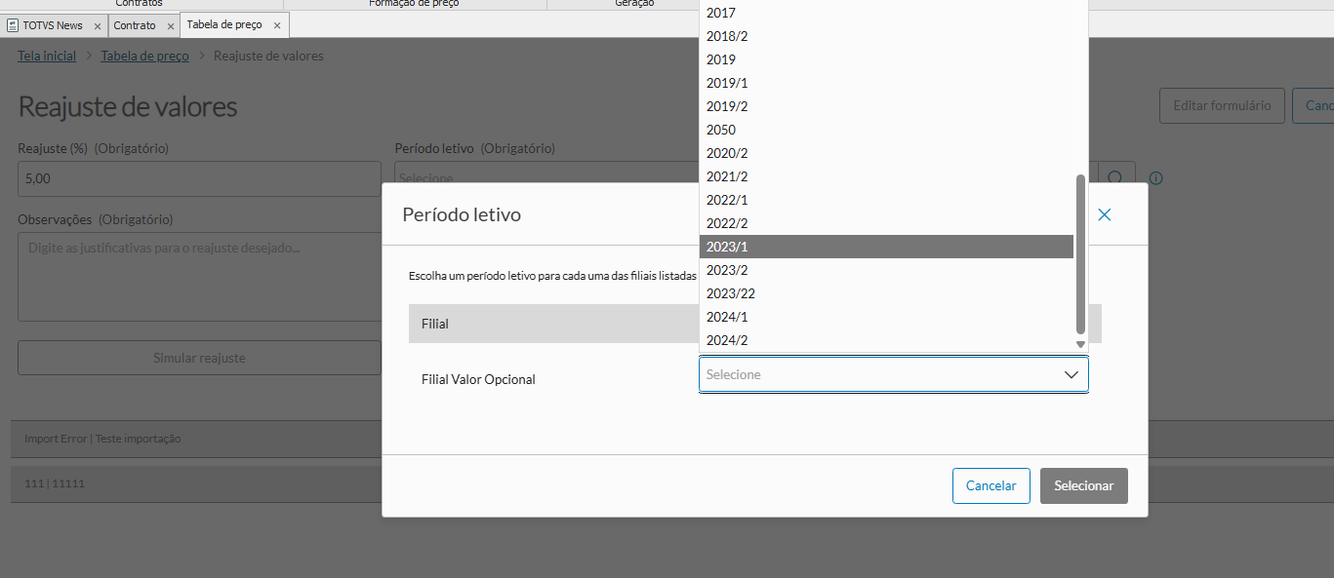1334x578 pixels.
Task: Pick 2022/1 from period options
Action: click(x=886, y=200)
